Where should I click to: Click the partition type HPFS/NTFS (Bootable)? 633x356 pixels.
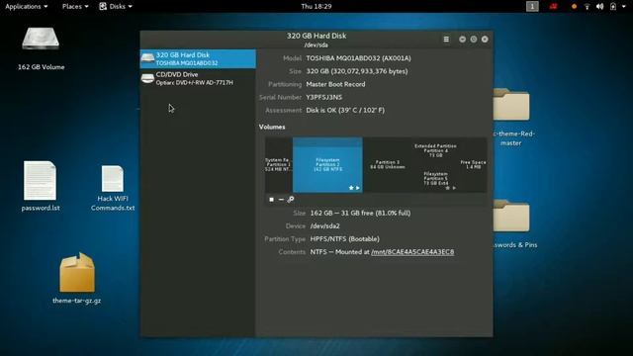point(345,239)
